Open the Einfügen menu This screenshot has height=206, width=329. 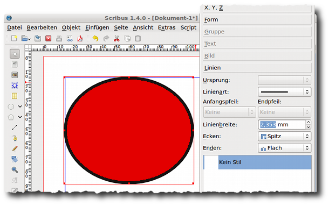coord(97,27)
